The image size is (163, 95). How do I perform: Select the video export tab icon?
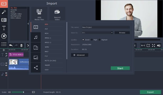36,27
